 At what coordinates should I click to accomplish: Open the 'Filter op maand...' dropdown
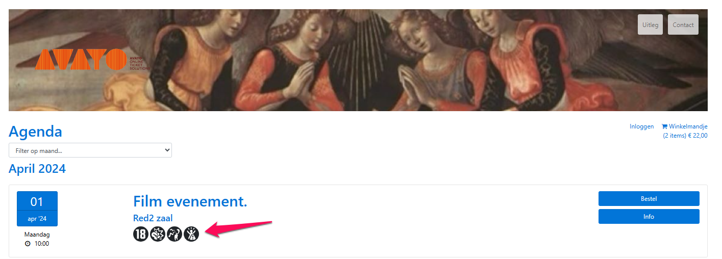tap(90, 150)
